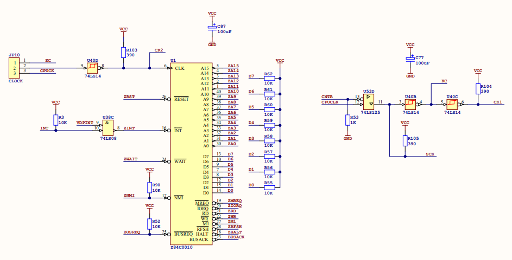The width and height of the screenshot is (512, 260).
Task: Select the C77 100uF capacitor
Action: [x=410, y=60]
